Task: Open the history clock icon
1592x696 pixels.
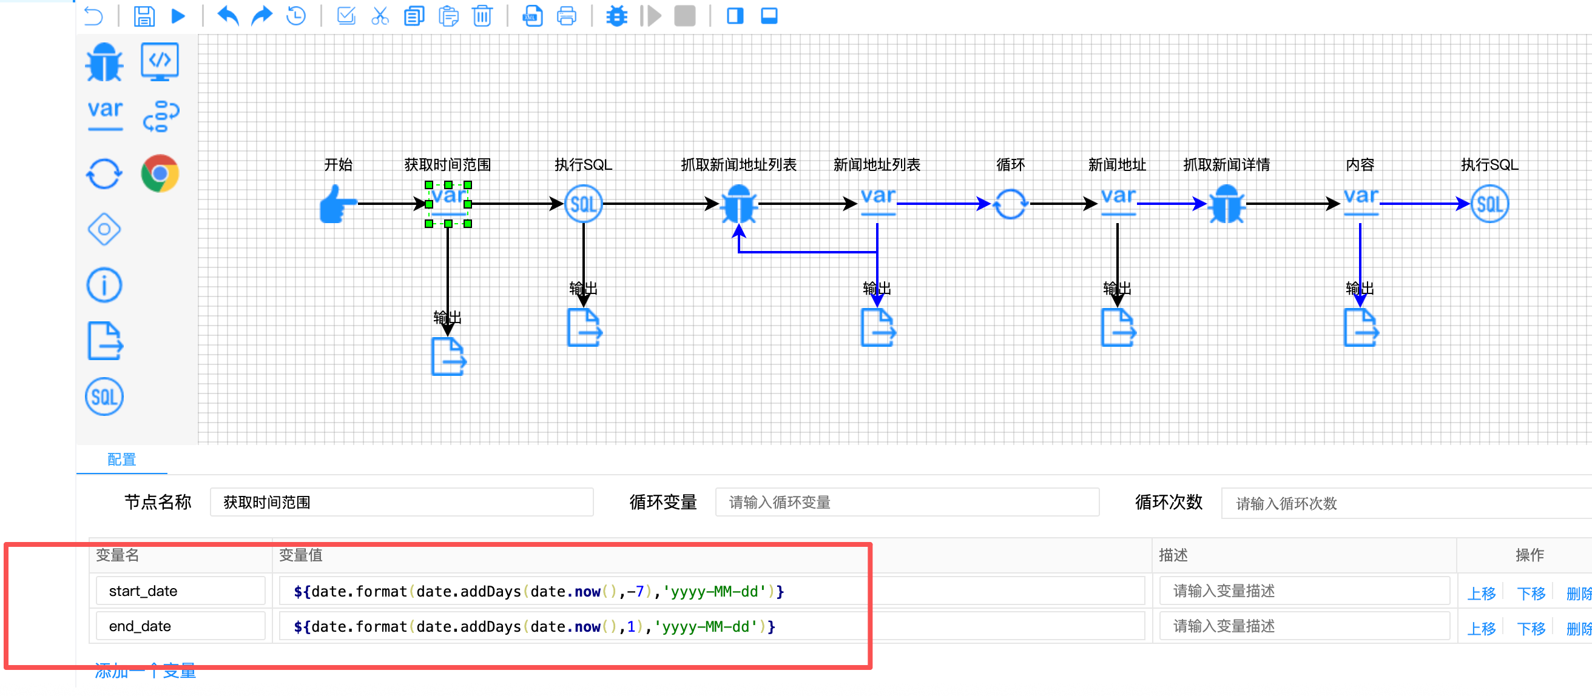Action: pyautogui.click(x=296, y=16)
